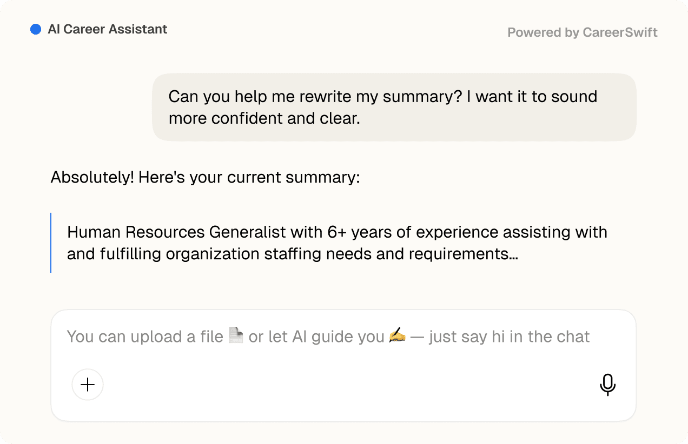Open the Powered by CareerSwift link

click(582, 32)
